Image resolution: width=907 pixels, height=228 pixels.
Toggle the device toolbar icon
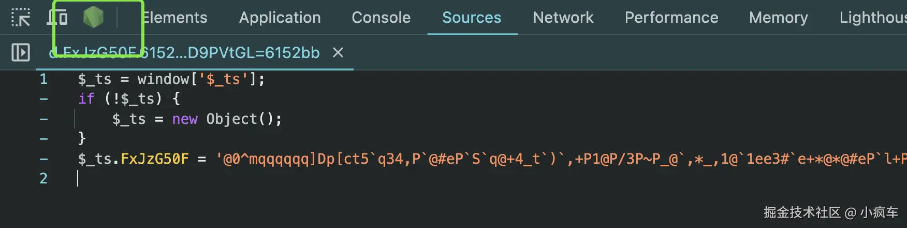click(x=57, y=18)
